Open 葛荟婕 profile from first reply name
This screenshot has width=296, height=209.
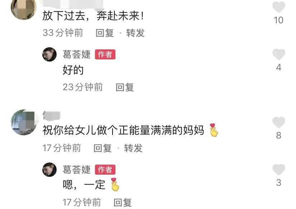[77, 54]
